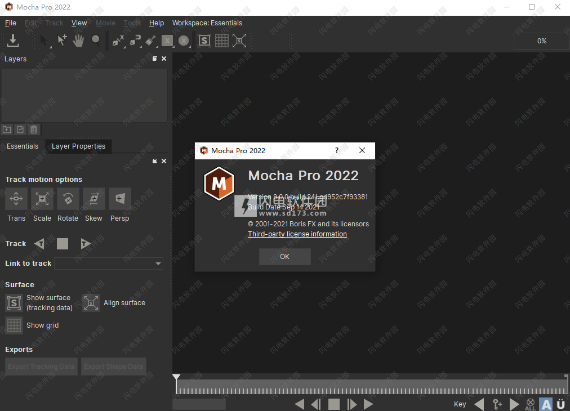Play the clip backwards
This screenshot has height=411, width=570.
coord(300,404)
